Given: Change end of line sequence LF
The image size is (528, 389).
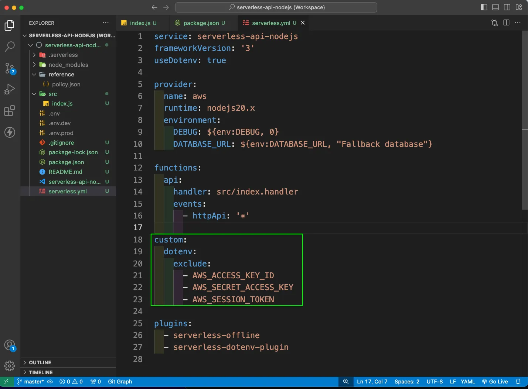Looking at the screenshot, I should (453, 382).
